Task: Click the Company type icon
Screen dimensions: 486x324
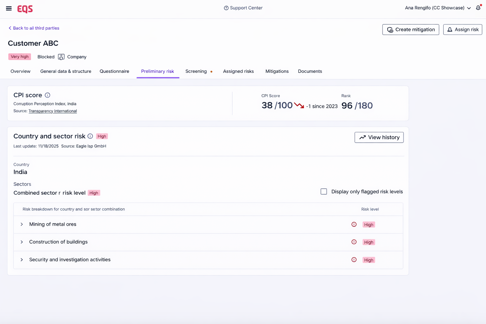Action: tap(61, 57)
